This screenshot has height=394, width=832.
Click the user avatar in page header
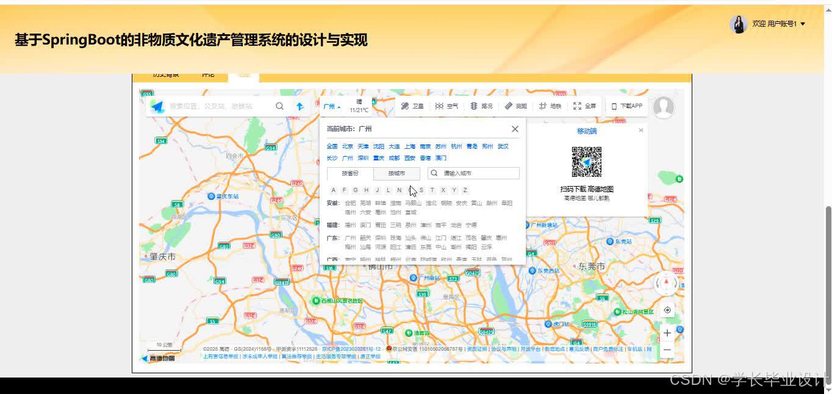[739, 24]
